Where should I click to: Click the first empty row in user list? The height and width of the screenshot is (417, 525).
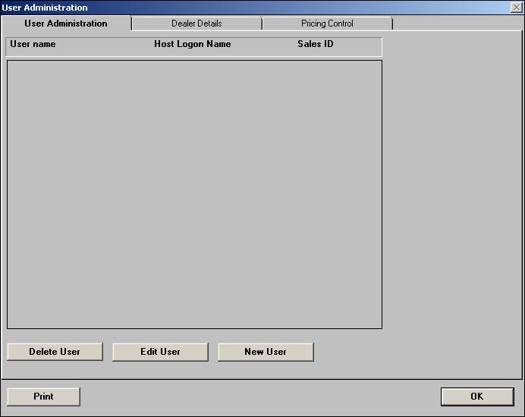click(x=194, y=67)
